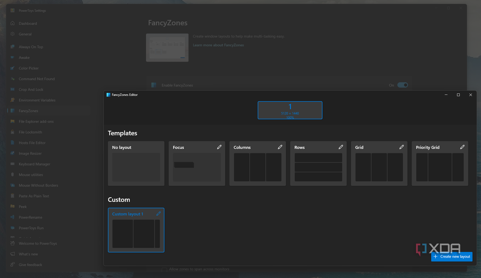The height and width of the screenshot is (278, 481).
Task: Open File Explorer add-ons page
Action: pos(36,122)
